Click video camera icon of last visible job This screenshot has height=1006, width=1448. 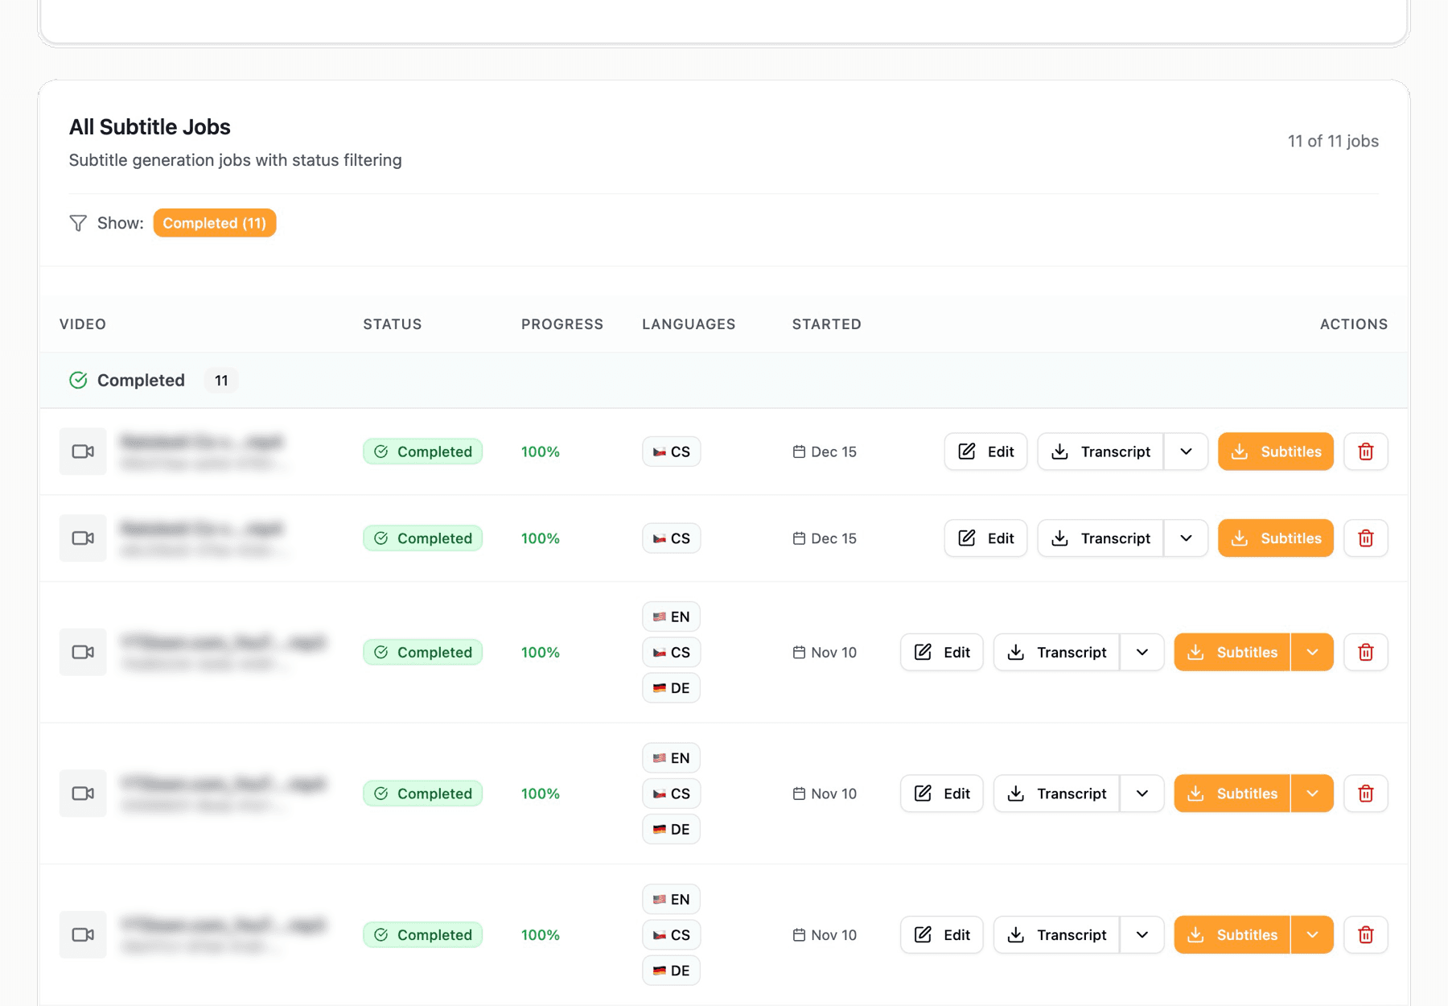click(x=83, y=934)
